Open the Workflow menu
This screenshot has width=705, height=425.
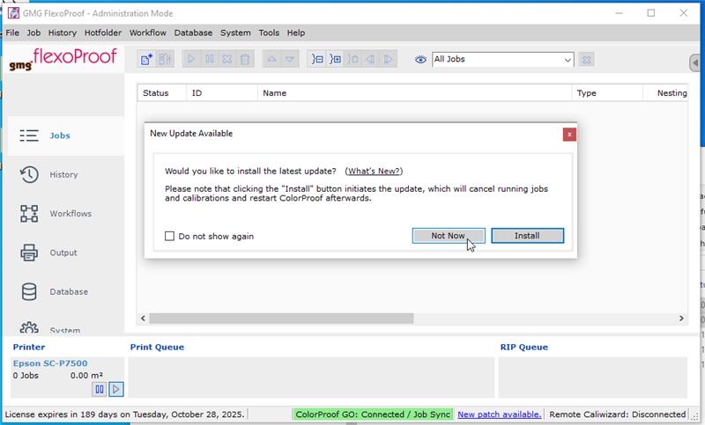pos(148,33)
